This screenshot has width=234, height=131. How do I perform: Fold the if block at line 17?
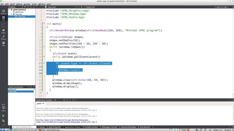pyautogui.click(x=44, y=63)
